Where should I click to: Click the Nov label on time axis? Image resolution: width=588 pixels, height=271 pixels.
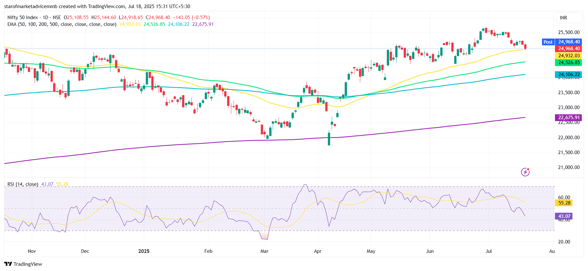pyautogui.click(x=32, y=251)
